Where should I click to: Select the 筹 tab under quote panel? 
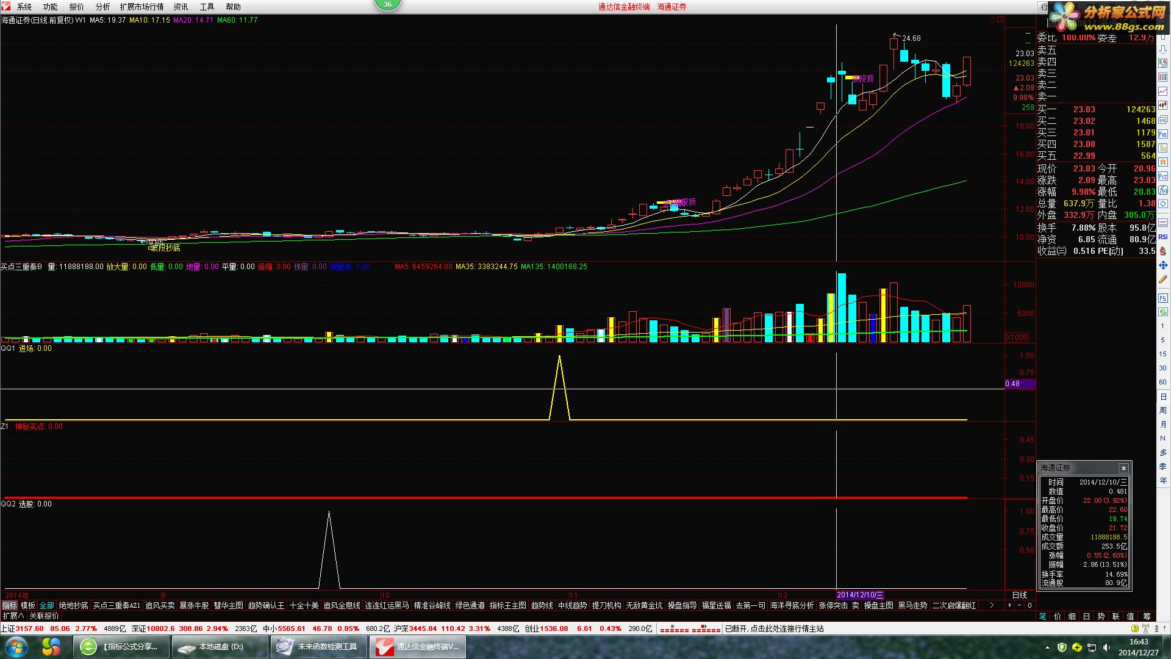(x=1147, y=616)
